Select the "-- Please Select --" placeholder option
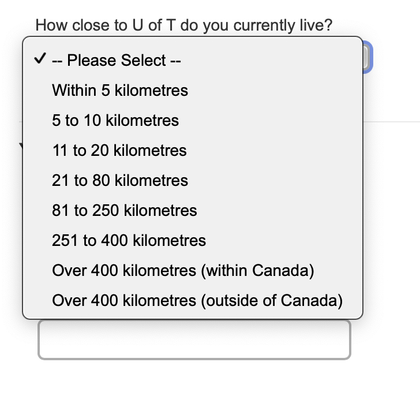 point(117,61)
